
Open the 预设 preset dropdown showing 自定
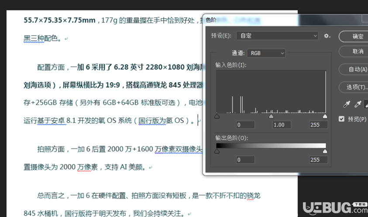(277, 36)
